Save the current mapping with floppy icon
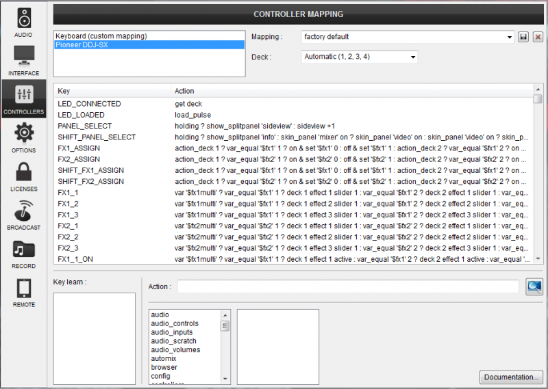This screenshot has height=389, width=548. point(523,37)
